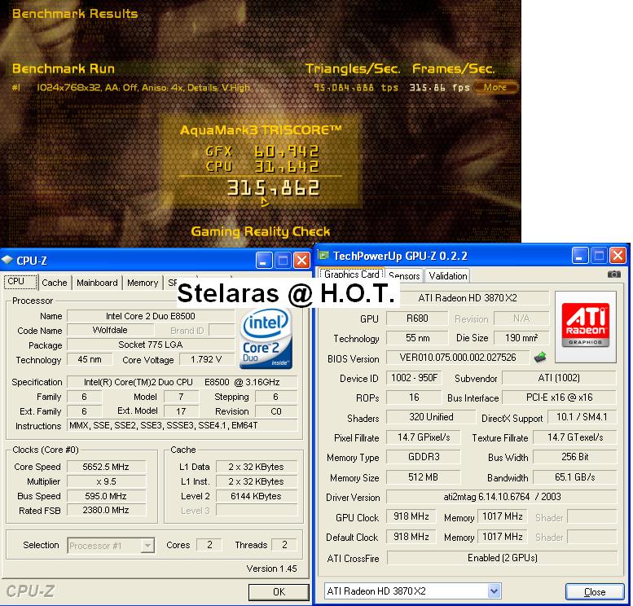The height and width of the screenshot is (606, 633).
Task: Minimize the GPU-Z window
Action: pos(580,256)
